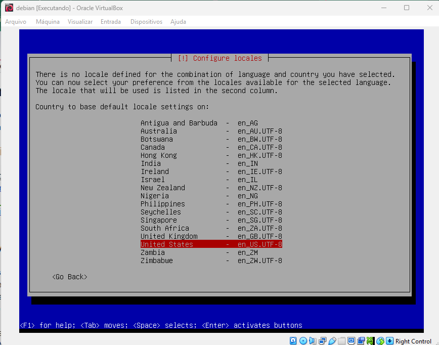Click the USB devices status icon
Screen dimensions: 439x345
click(x=332, y=341)
